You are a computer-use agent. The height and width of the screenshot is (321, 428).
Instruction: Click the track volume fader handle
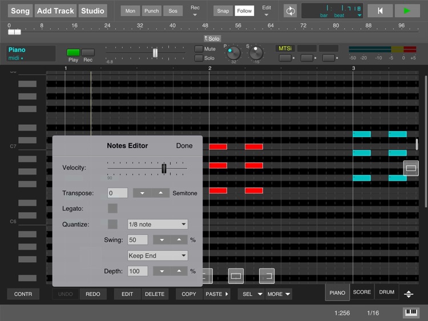[155, 53]
